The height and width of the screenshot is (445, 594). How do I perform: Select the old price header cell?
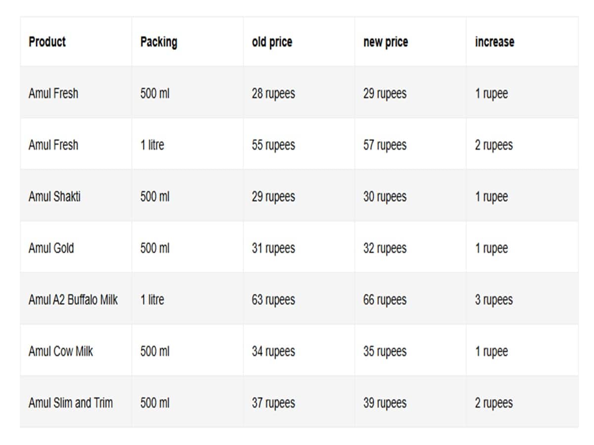pyautogui.click(x=299, y=42)
